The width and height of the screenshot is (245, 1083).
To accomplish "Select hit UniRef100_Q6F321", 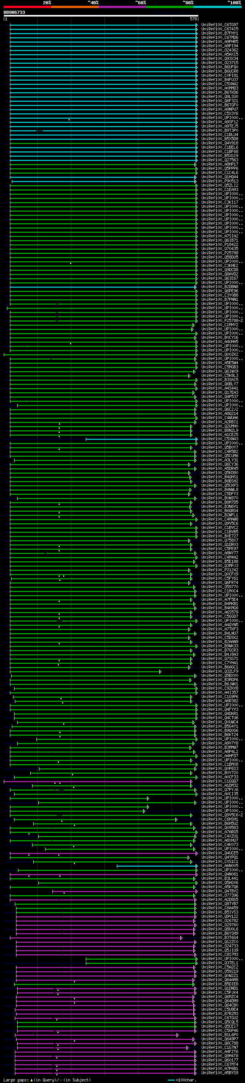I will (219, 101).
